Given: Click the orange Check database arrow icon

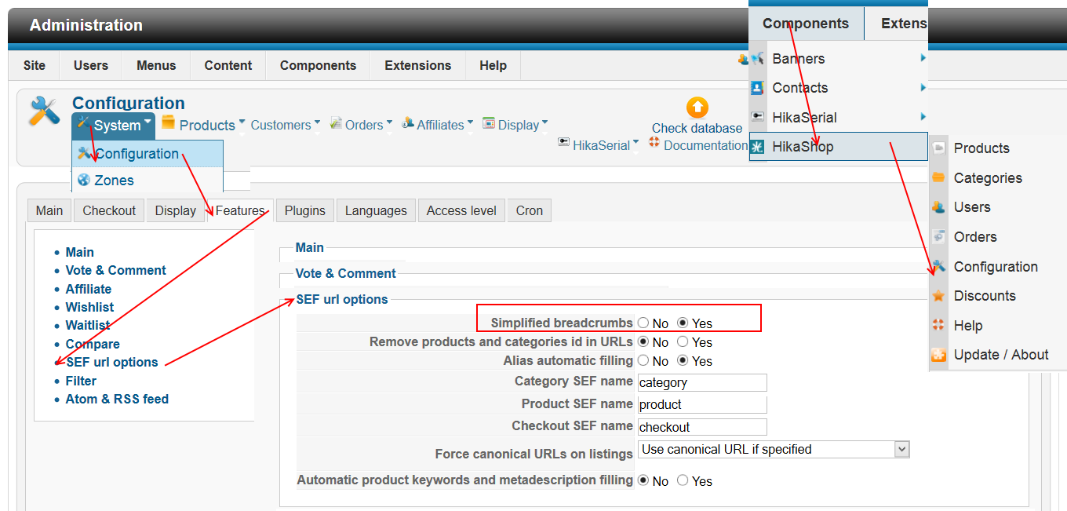Looking at the screenshot, I should pyautogui.click(x=697, y=108).
